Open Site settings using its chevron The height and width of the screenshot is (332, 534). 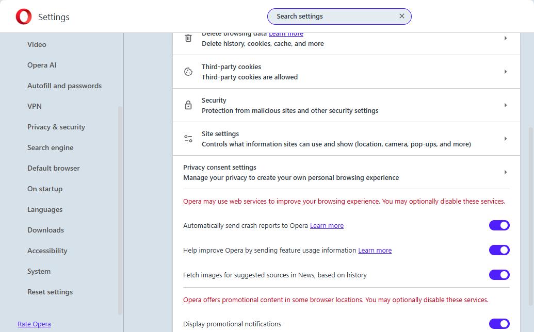coord(505,139)
